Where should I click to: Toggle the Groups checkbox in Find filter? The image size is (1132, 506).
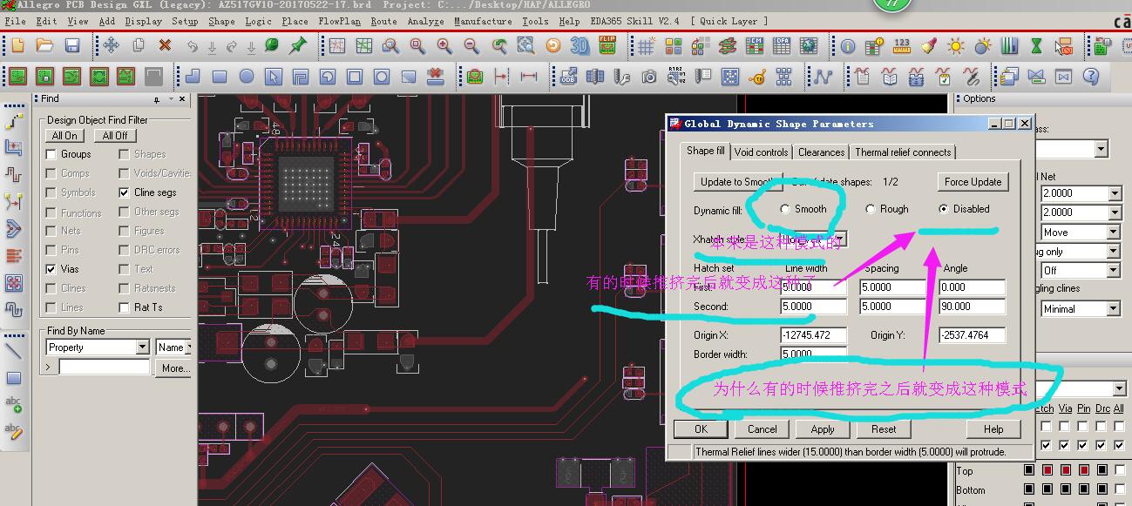point(51,154)
